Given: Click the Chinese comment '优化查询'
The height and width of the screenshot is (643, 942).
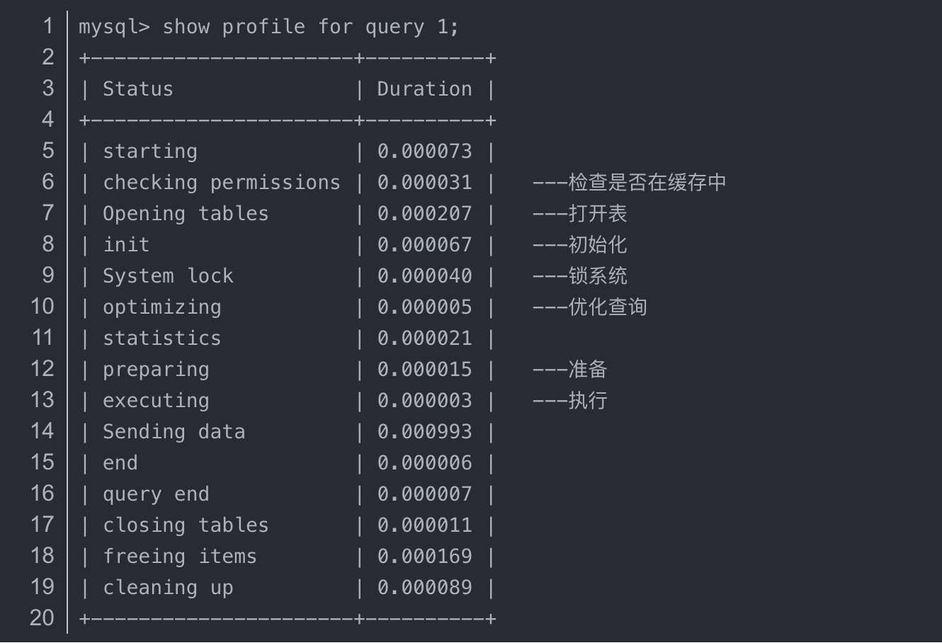Looking at the screenshot, I should point(607,307).
